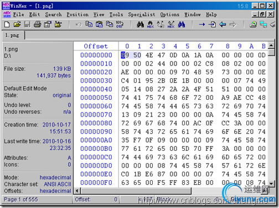Click the 101/010 Modify Data icon
The image size is (279, 208).
120,24
